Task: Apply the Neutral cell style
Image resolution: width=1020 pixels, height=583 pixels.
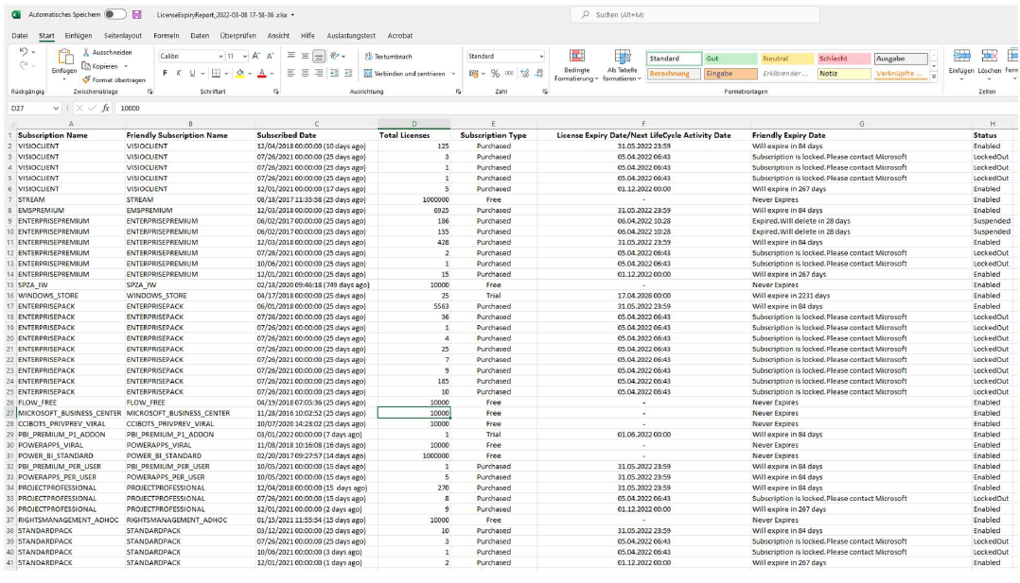Action: click(x=787, y=59)
